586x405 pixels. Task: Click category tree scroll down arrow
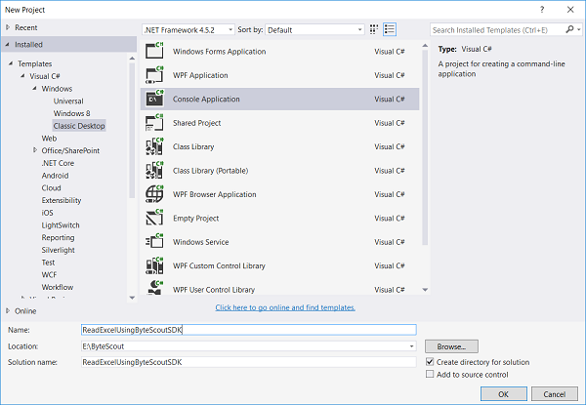[132, 298]
